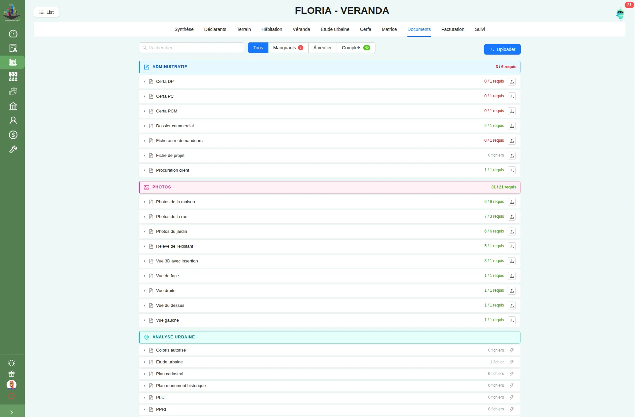Select the Manquants filter
635x417 pixels.
click(288, 48)
